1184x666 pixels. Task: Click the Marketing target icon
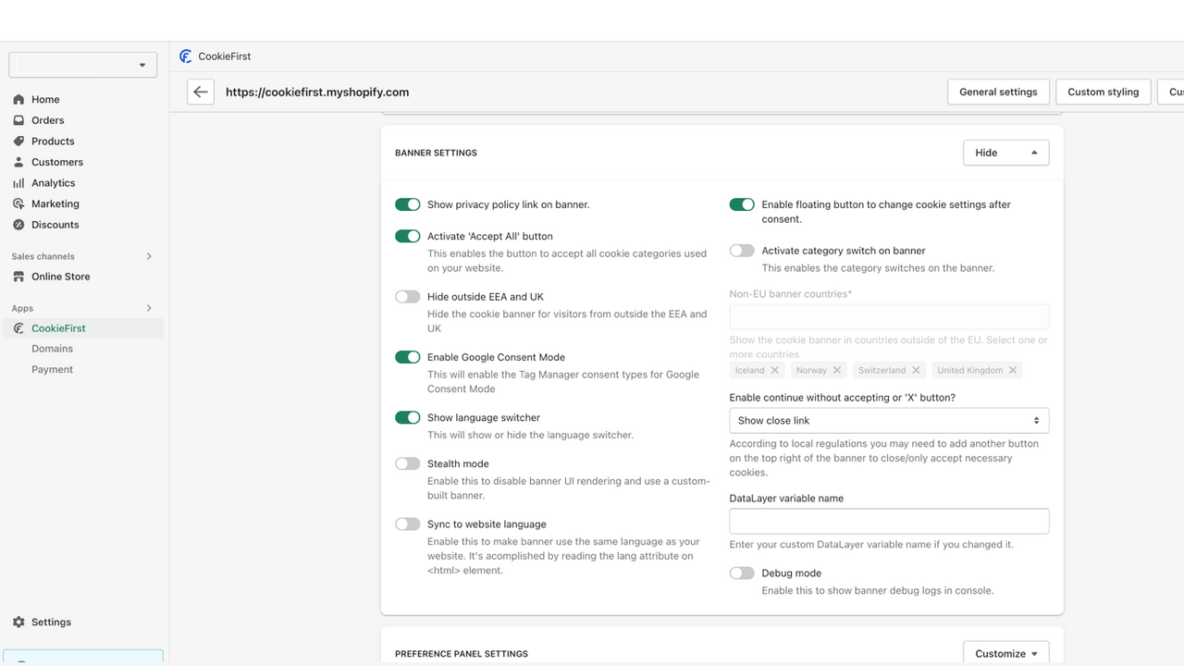pyautogui.click(x=18, y=203)
